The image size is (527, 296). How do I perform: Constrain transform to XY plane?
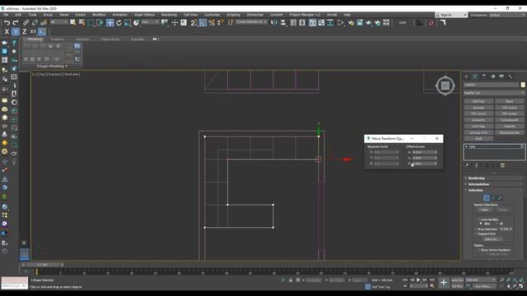click(x=33, y=31)
